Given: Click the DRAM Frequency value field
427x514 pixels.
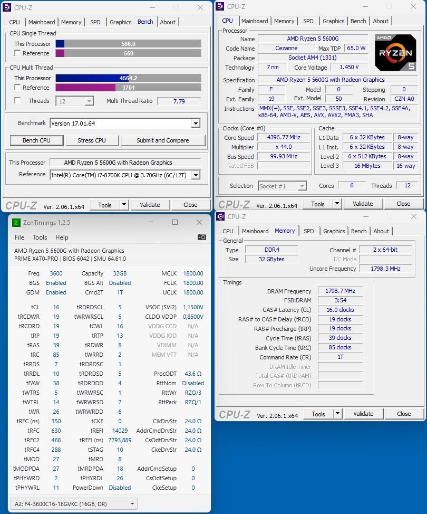Looking at the screenshot, I should coord(340,291).
